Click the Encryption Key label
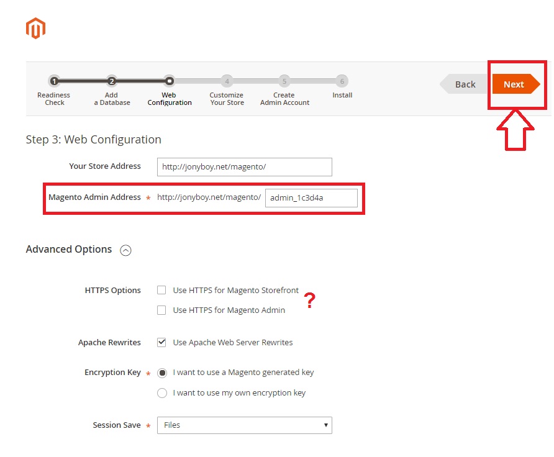 pyautogui.click(x=112, y=373)
